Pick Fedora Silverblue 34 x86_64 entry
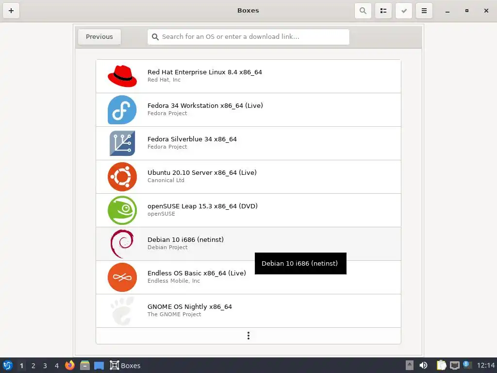This screenshot has width=497, height=373. pyautogui.click(x=248, y=143)
